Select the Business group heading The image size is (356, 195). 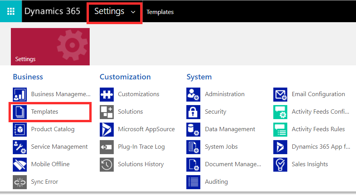pos(28,77)
